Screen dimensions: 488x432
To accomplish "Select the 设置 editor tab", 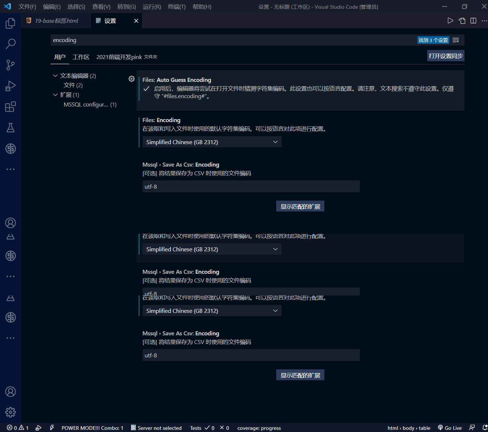I will tap(116, 21).
